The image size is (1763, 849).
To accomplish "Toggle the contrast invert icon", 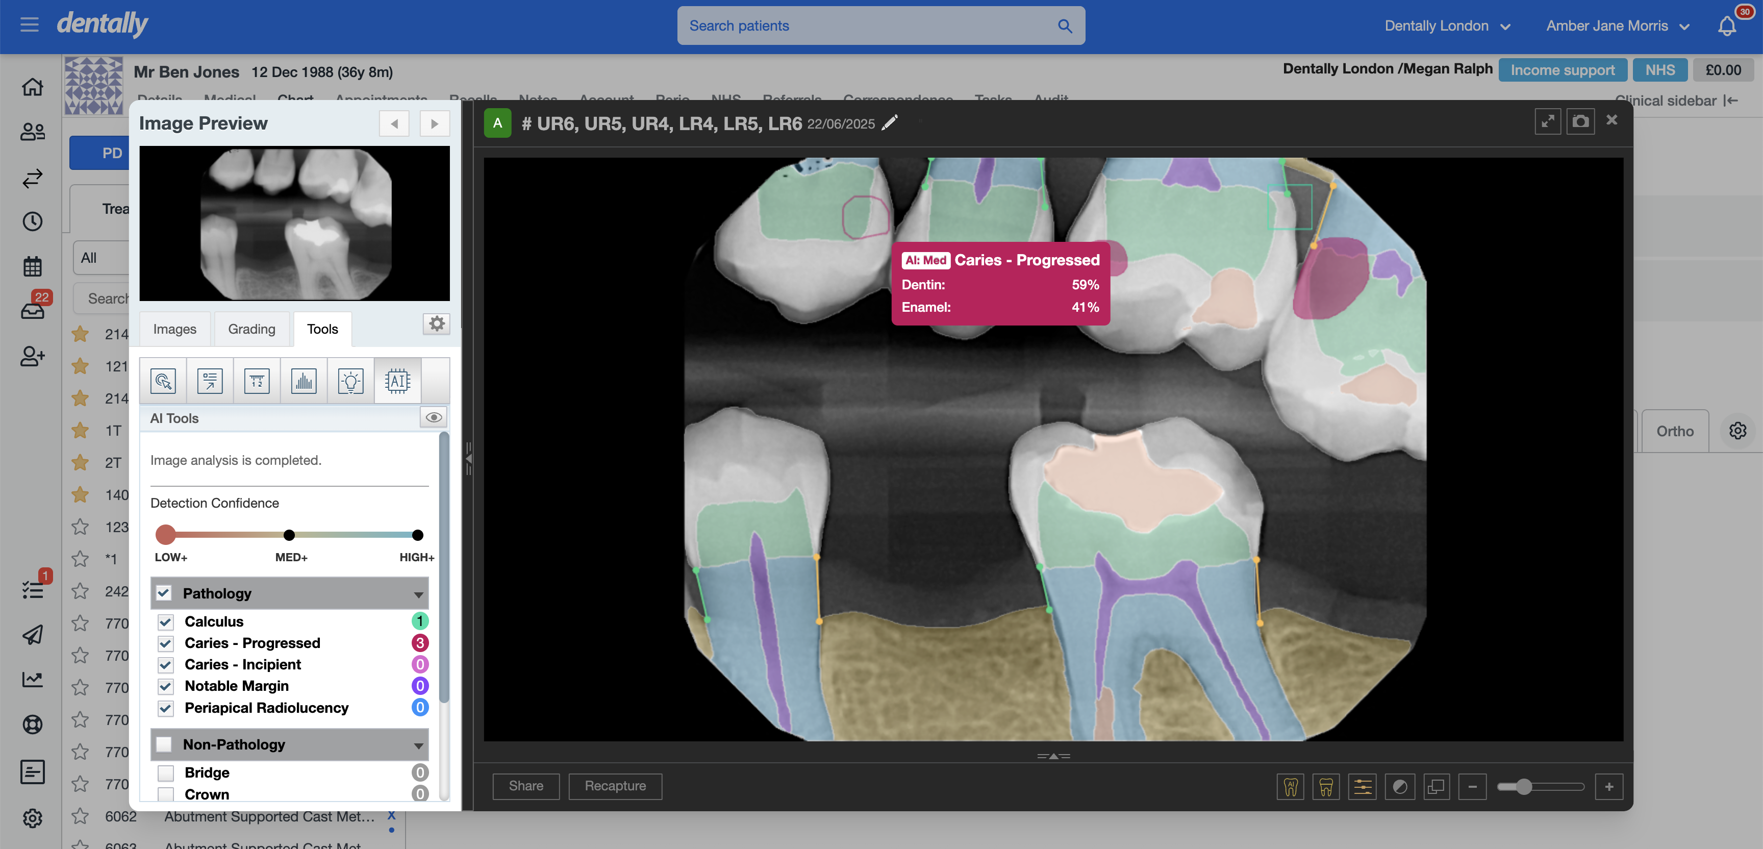I will tap(1400, 787).
